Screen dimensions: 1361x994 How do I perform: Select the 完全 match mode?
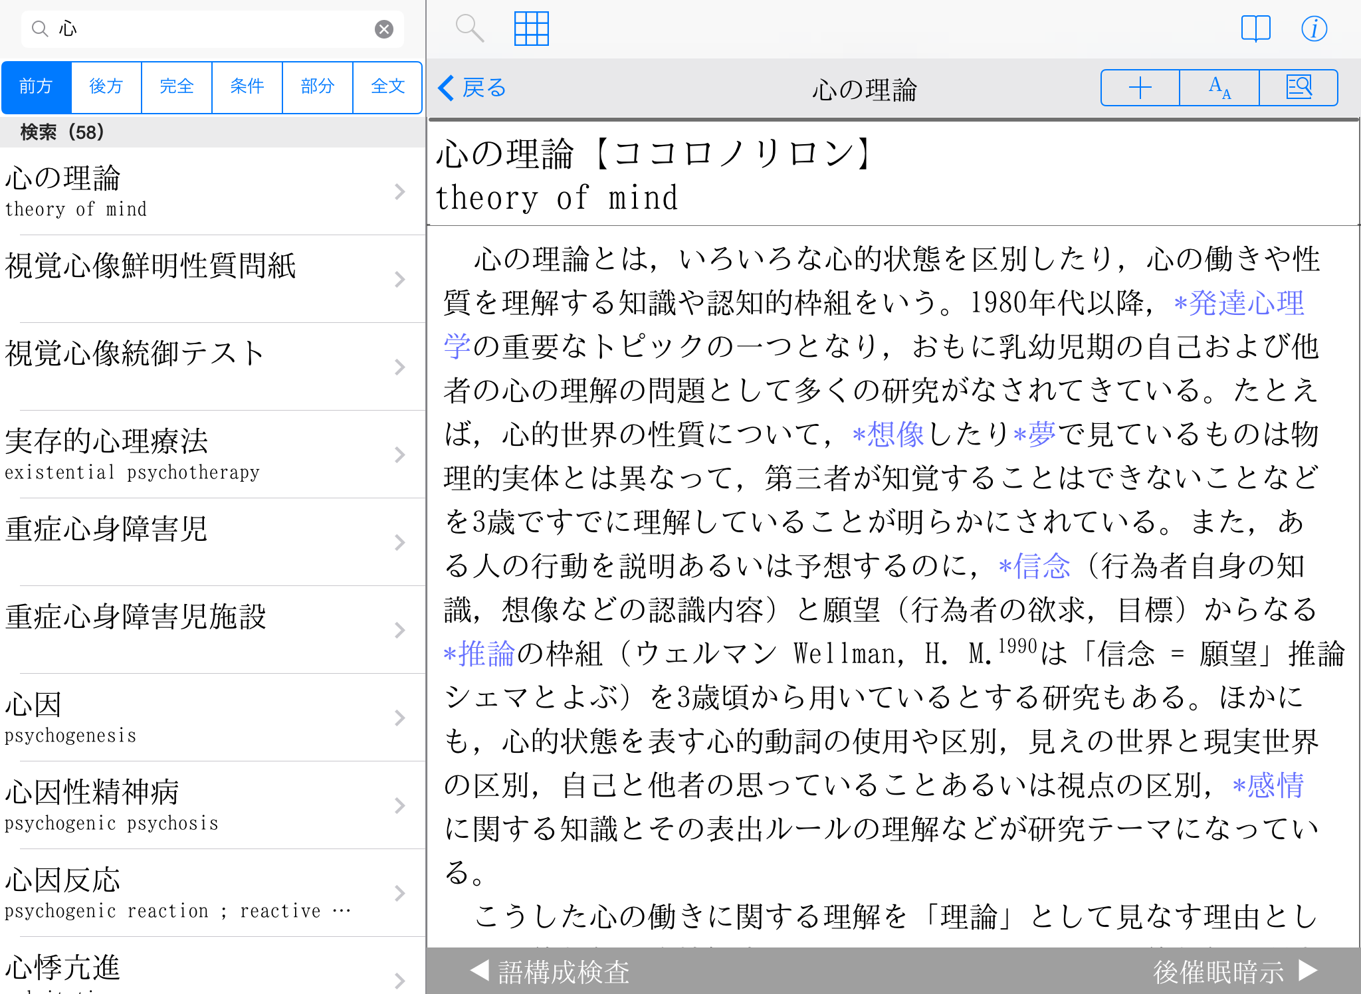177,87
